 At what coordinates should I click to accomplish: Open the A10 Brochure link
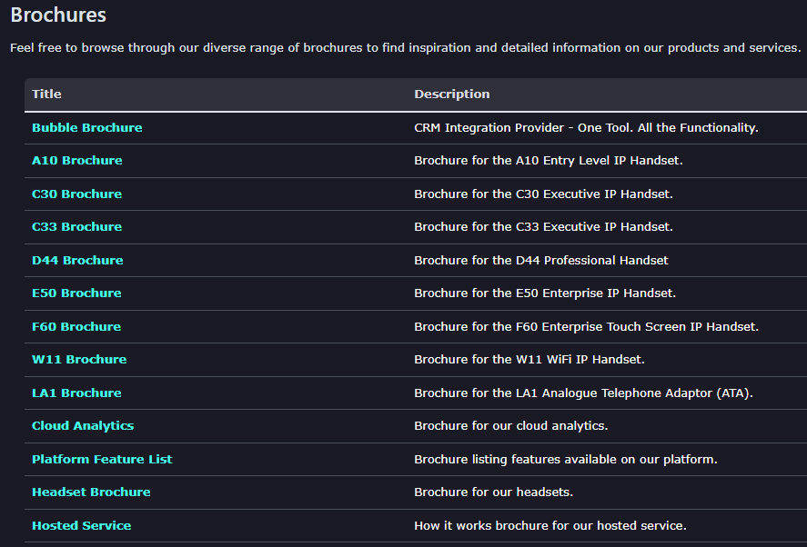coord(77,161)
